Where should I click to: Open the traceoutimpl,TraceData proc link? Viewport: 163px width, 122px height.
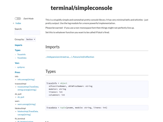pyautogui.click(x=28, y=88)
